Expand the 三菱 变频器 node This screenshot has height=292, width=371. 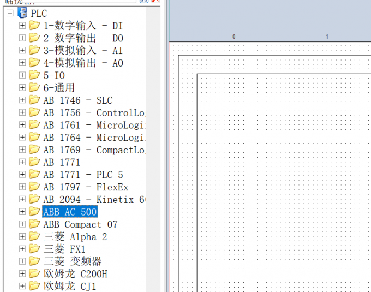22,261
